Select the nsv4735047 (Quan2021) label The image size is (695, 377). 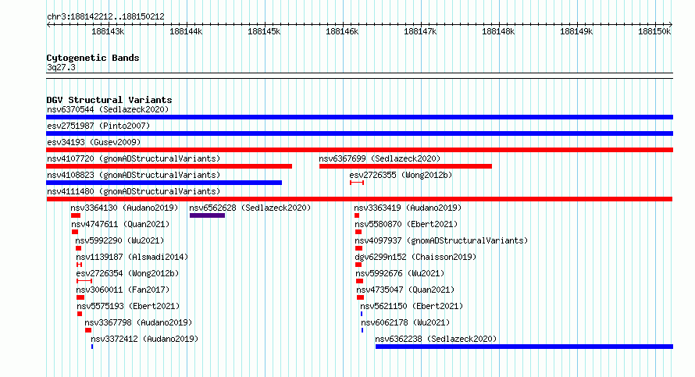(x=405, y=290)
